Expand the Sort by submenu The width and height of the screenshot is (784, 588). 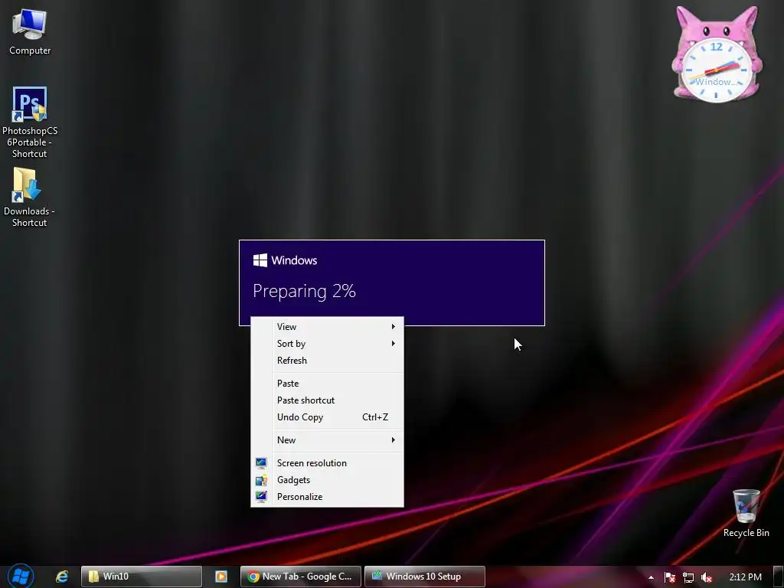click(x=328, y=344)
